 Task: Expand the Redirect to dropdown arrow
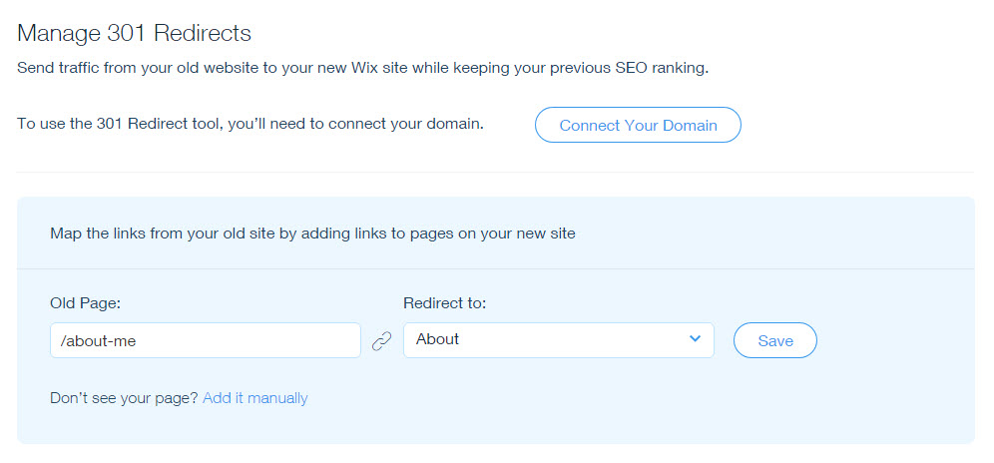(695, 339)
